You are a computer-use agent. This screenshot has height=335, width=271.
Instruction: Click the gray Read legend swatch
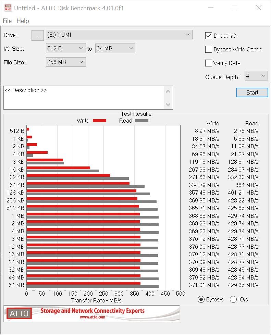[141, 121]
